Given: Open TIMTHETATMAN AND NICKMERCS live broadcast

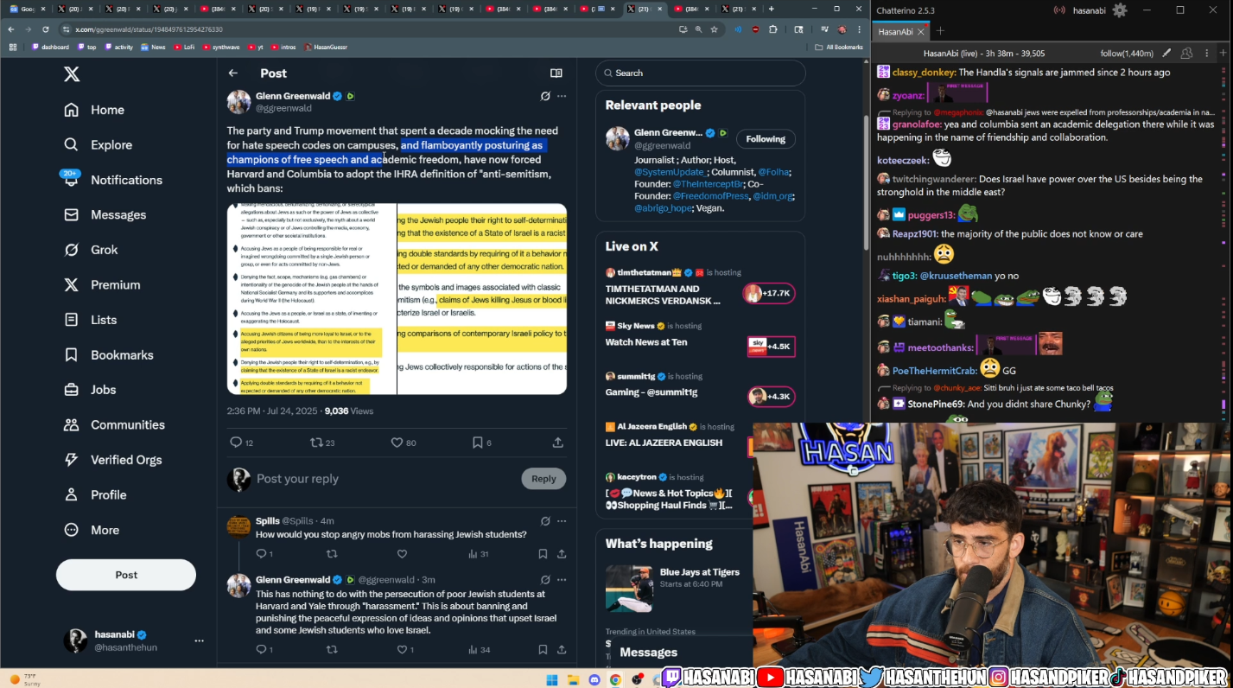Looking at the screenshot, I should (x=700, y=288).
